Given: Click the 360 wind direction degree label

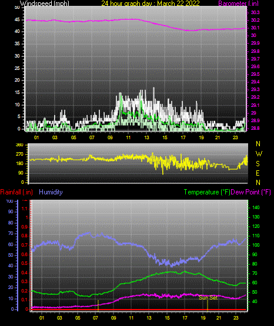Looking at the screenshot, I should [x=19, y=145].
